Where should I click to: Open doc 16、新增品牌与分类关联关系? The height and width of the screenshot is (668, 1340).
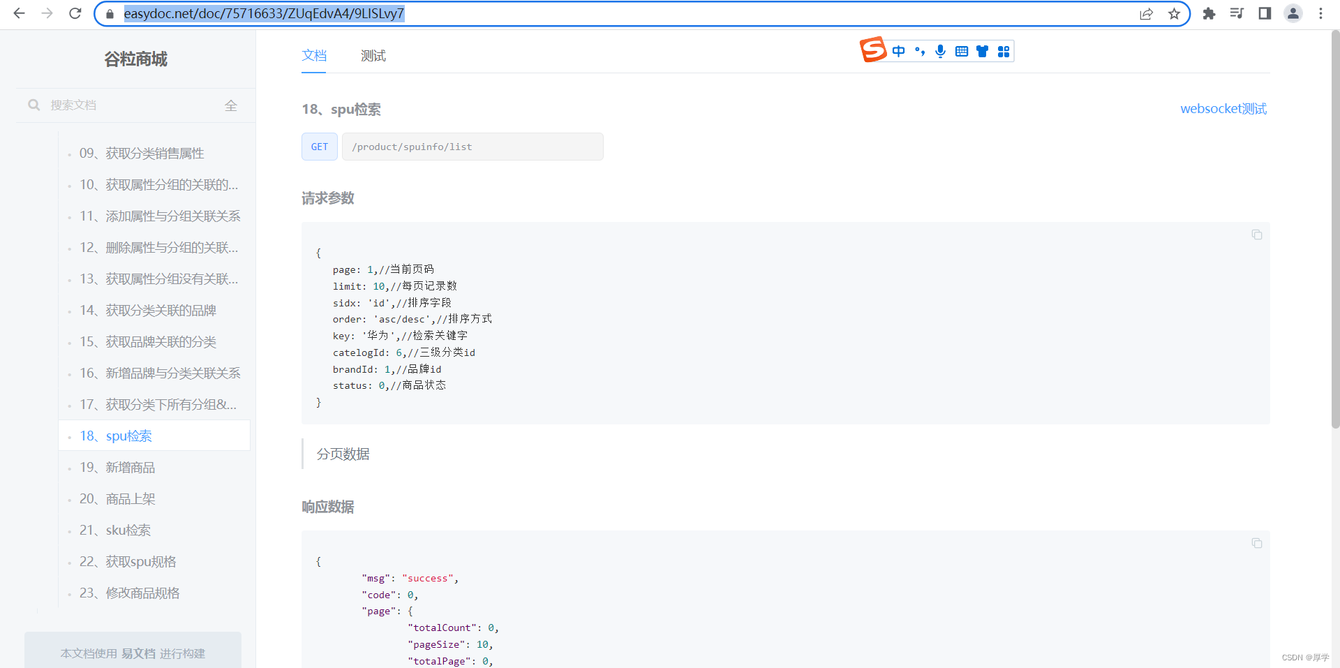click(x=160, y=373)
